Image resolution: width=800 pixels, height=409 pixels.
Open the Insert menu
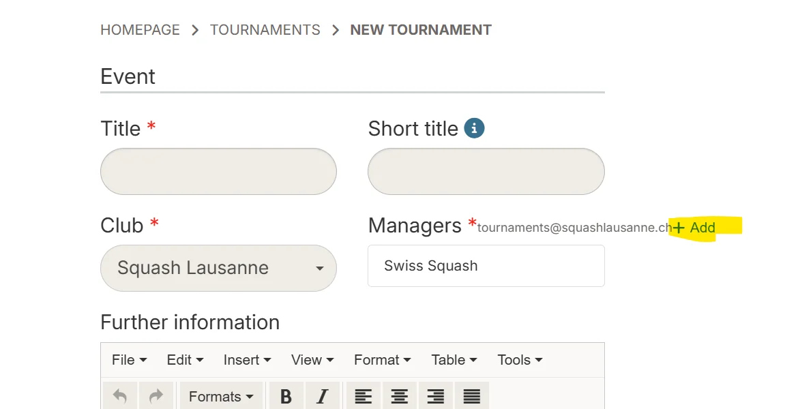point(247,360)
